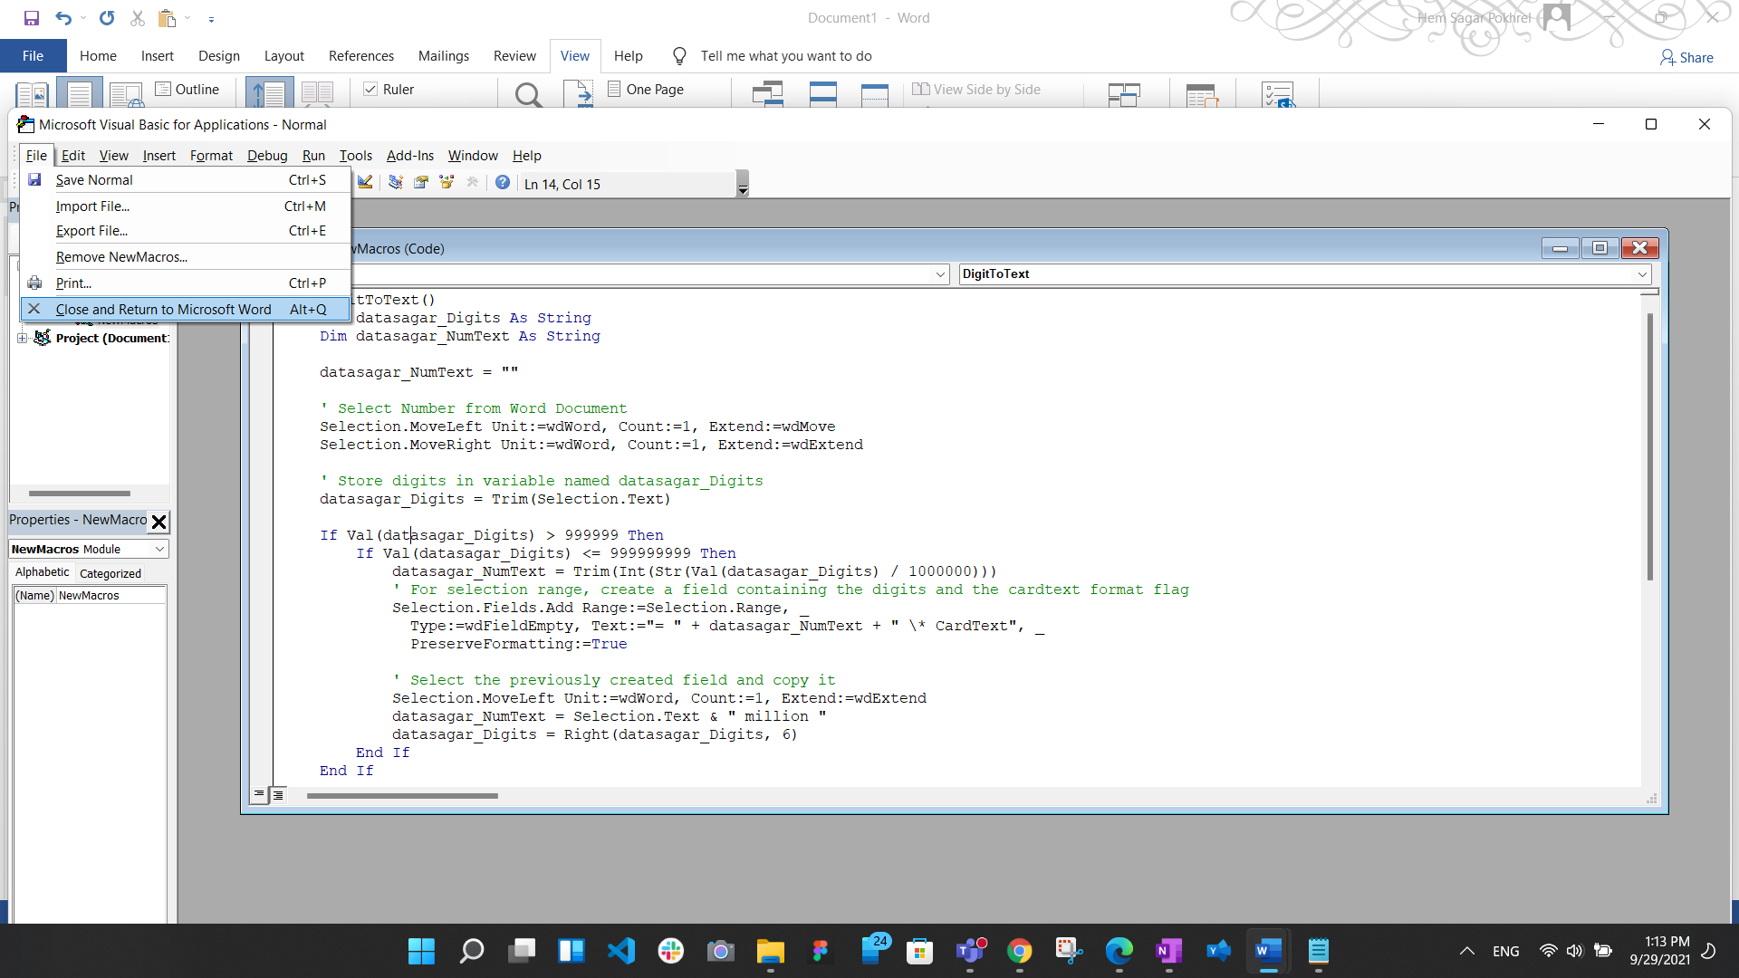The height and width of the screenshot is (978, 1739).
Task: Click the Vertical page movement icon
Action: (x=269, y=94)
